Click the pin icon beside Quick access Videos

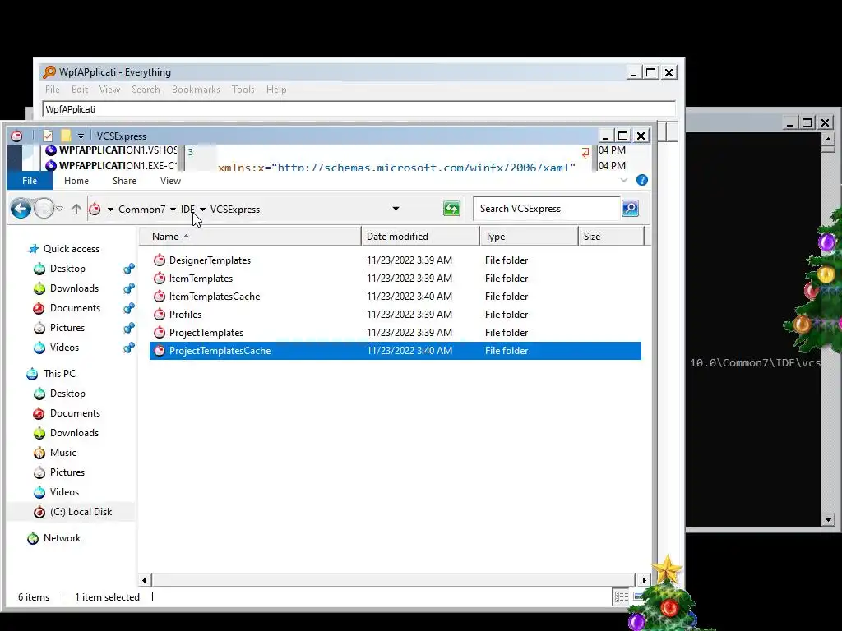(x=129, y=348)
